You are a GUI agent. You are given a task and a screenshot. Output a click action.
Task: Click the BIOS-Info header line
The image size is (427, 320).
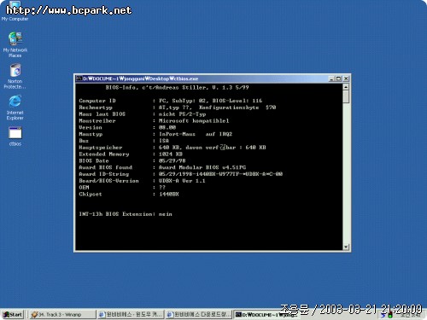click(177, 87)
